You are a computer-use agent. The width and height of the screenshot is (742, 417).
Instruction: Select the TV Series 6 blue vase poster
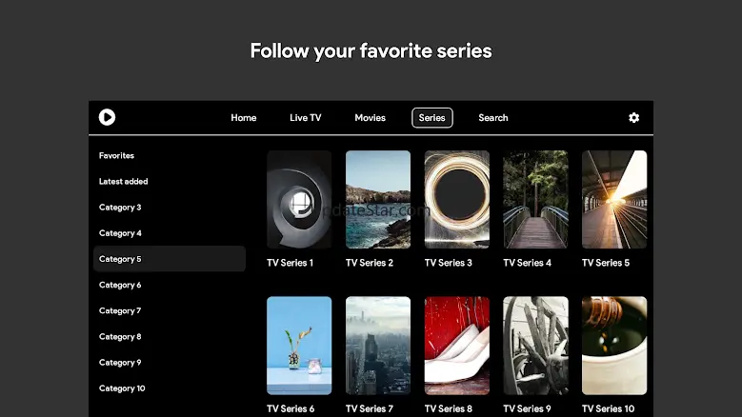point(299,346)
